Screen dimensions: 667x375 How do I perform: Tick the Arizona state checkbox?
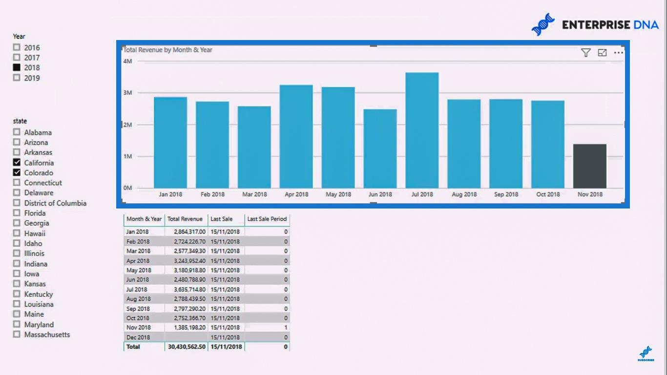pyautogui.click(x=17, y=142)
